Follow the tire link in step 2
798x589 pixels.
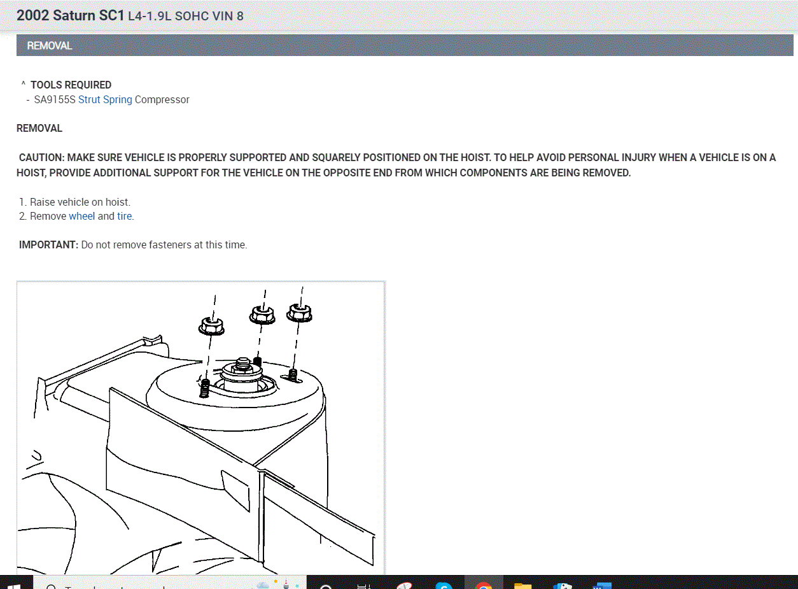tap(125, 216)
